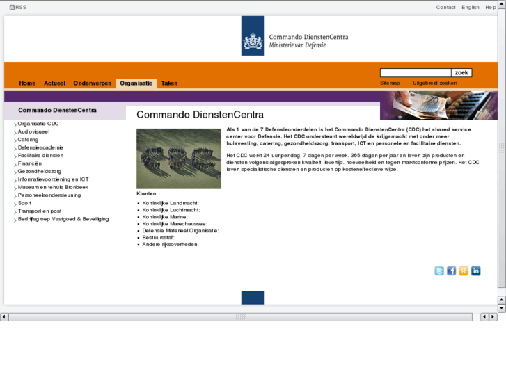Click the horizontal scrollbar right arrow
Viewport: 506px width, 379px height.
tap(493, 316)
